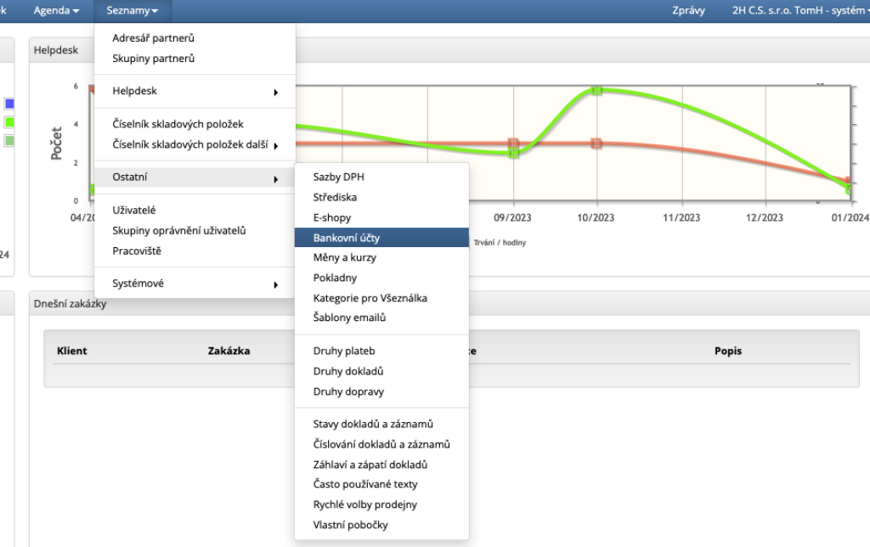Viewport: 870px width, 547px height.
Task: Click the blue legend color swatch
Action: tap(9, 104)
